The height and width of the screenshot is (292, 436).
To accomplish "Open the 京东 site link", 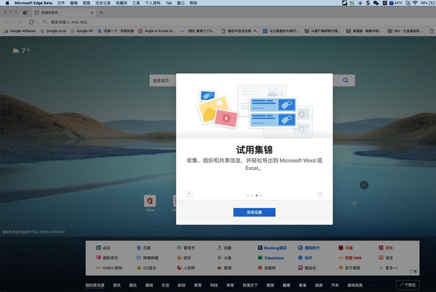I will tap(386, 248).
